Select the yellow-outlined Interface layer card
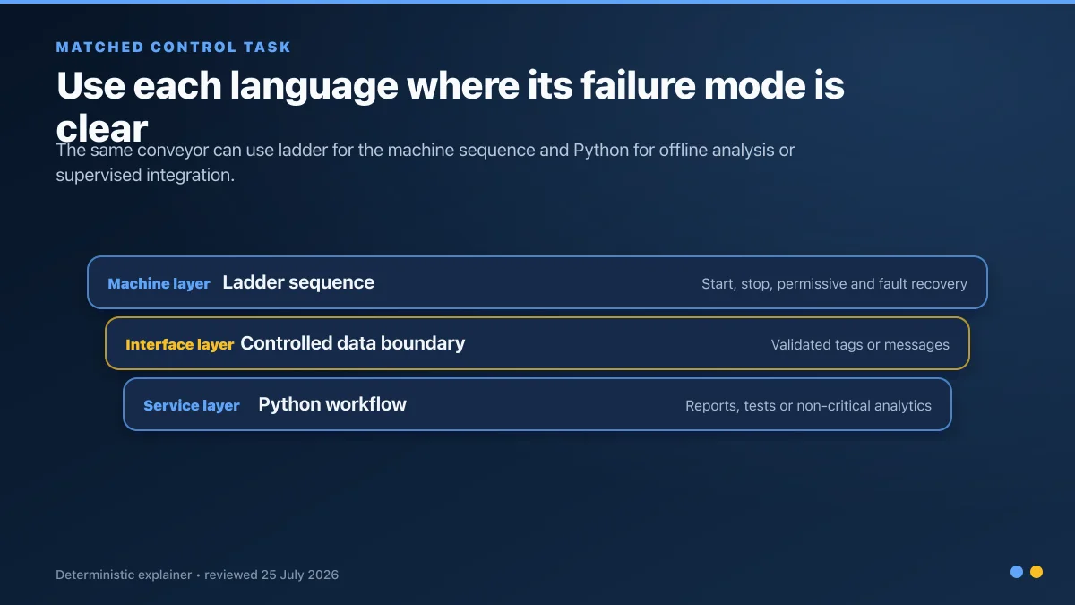The width and height of the screenshot is (1075, 605). coord(537,343)
